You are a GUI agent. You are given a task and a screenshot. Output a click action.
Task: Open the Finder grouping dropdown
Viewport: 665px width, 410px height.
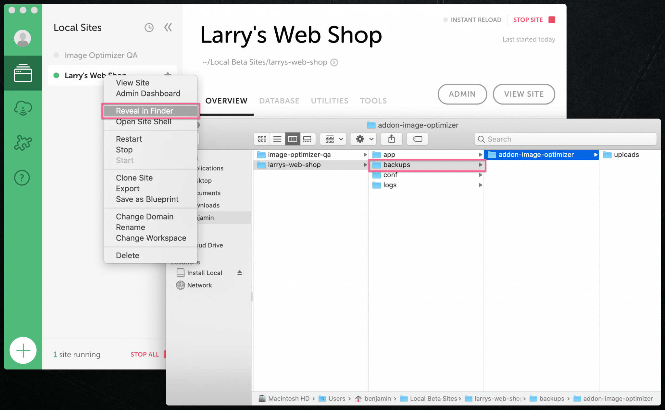[x=332, y=139]
